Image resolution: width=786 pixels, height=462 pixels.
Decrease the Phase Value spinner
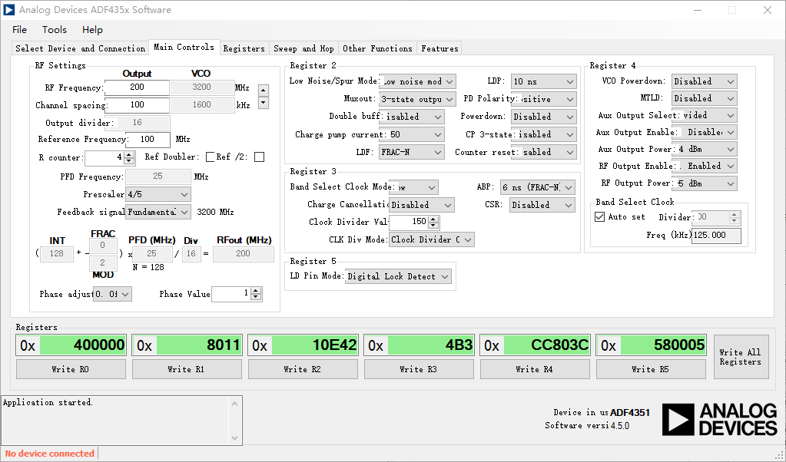[x=256, y=297]
